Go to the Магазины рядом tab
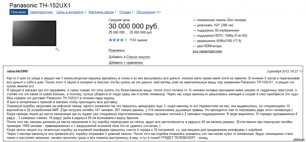The width and height of the screenshot is (306, 142). click(x=101, y=12)
